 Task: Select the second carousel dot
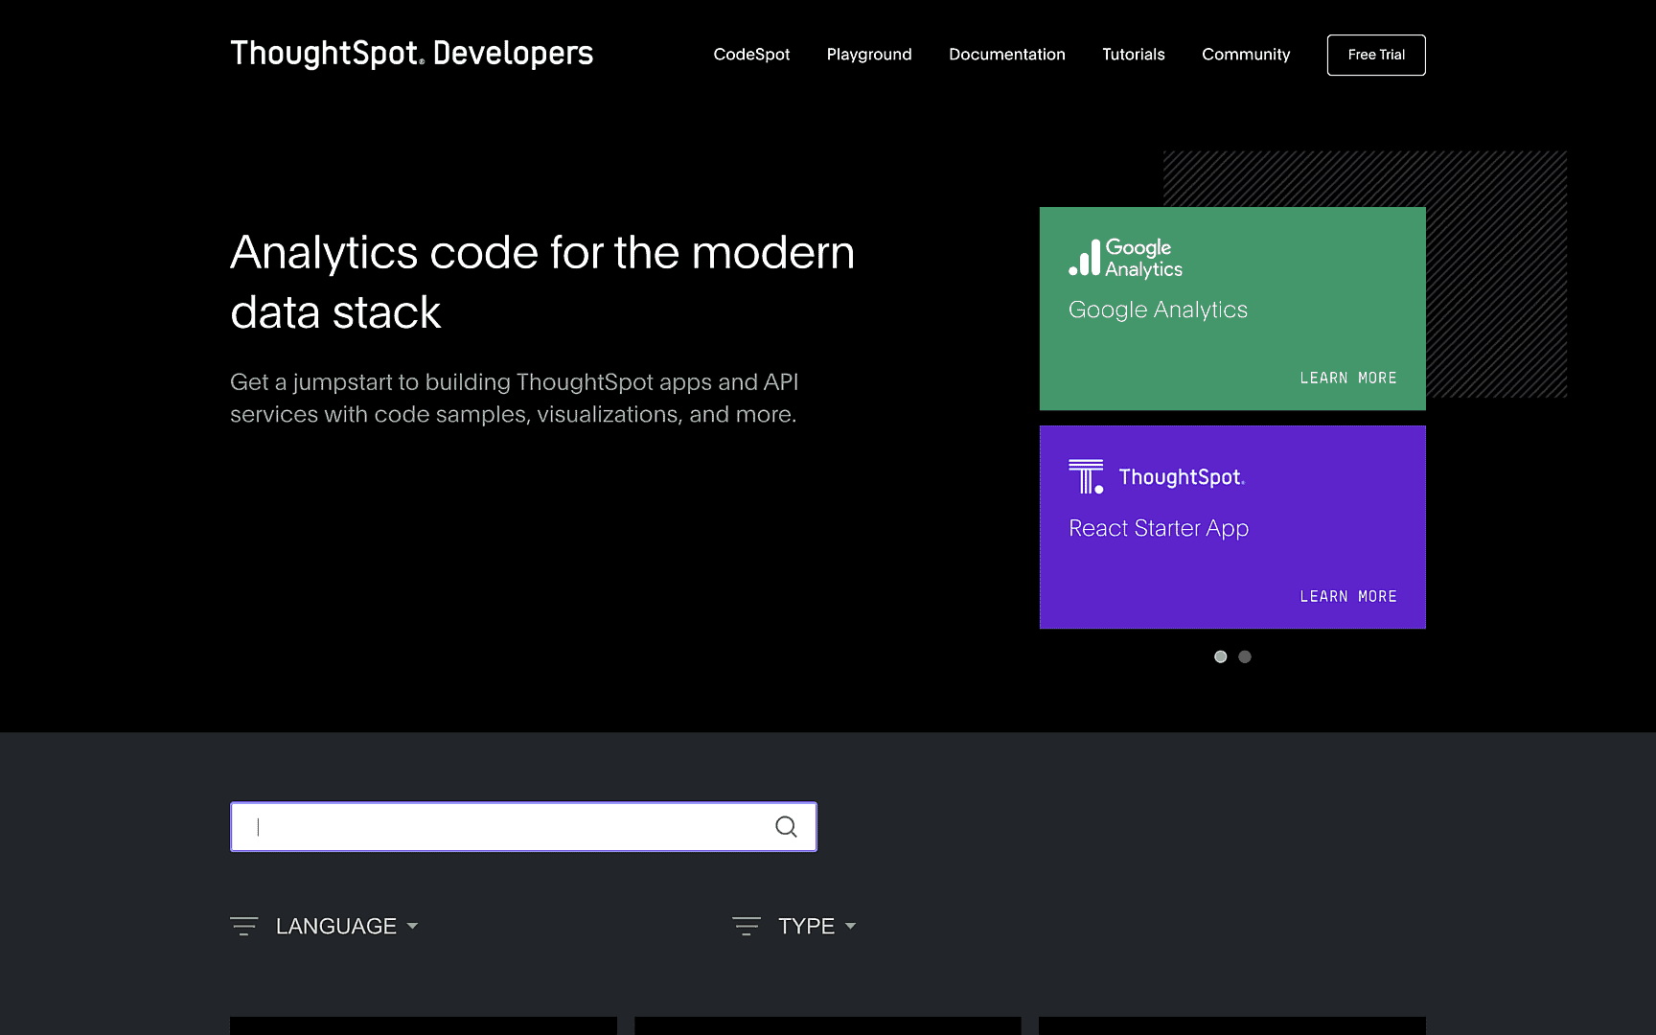click(x=1244, y=656)
